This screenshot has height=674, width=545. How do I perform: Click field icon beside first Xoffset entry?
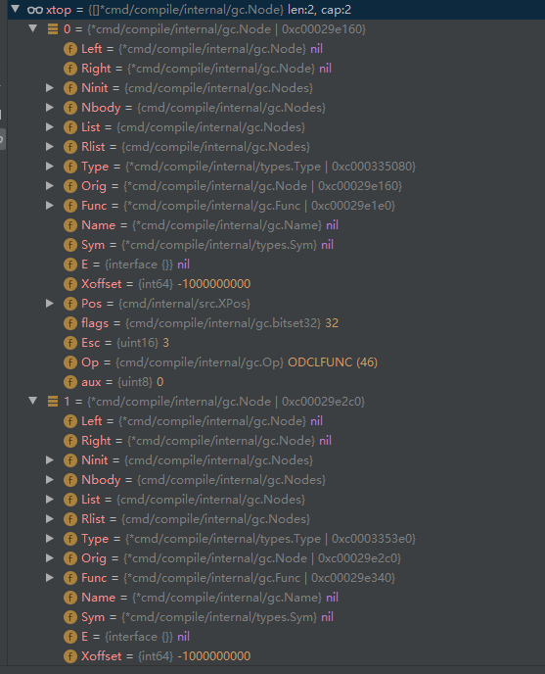70,284
